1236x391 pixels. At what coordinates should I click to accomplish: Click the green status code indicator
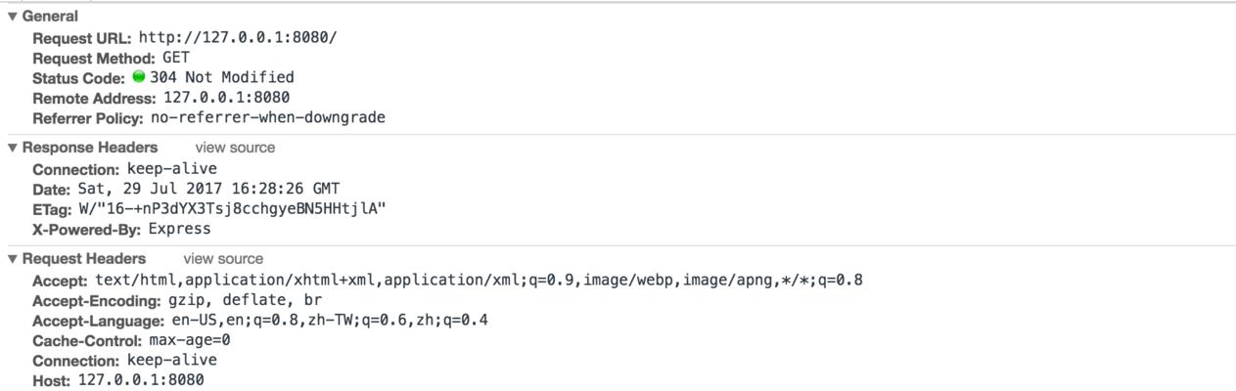(x=139, y=76)
